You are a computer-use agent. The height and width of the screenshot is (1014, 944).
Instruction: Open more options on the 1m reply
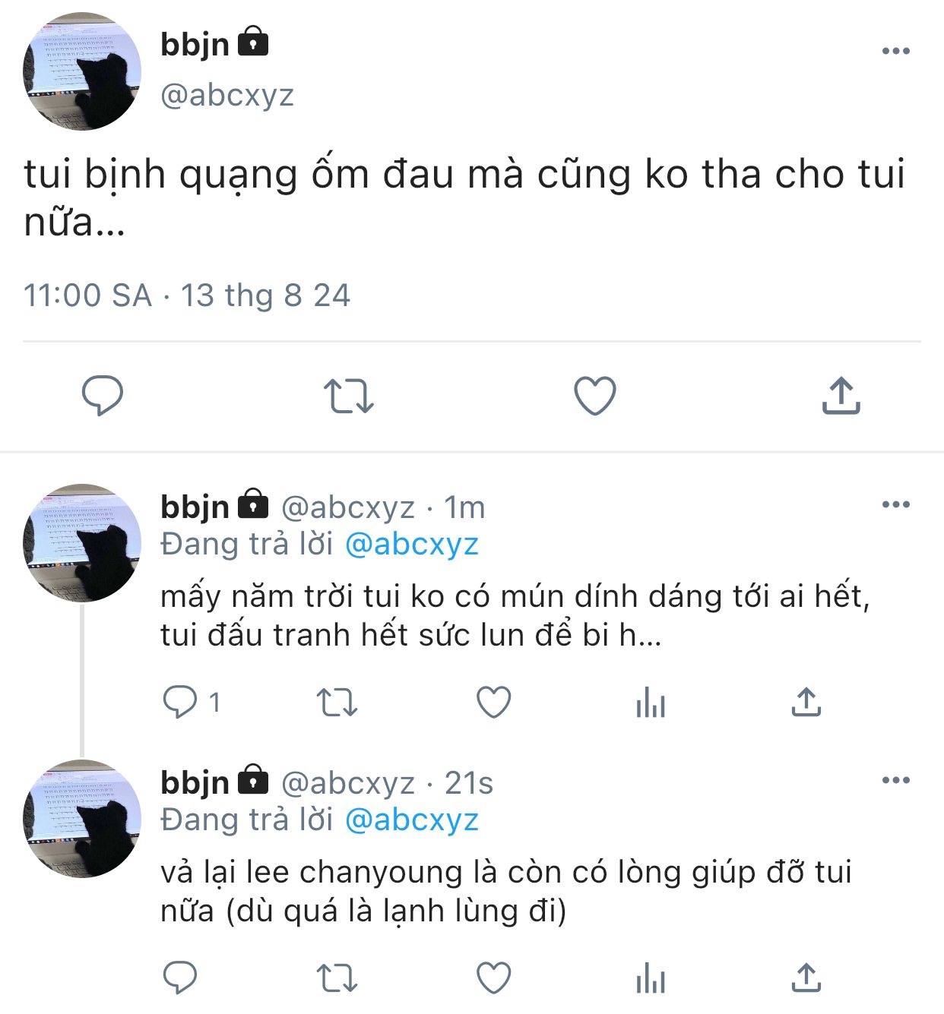[x=895, y=504]
